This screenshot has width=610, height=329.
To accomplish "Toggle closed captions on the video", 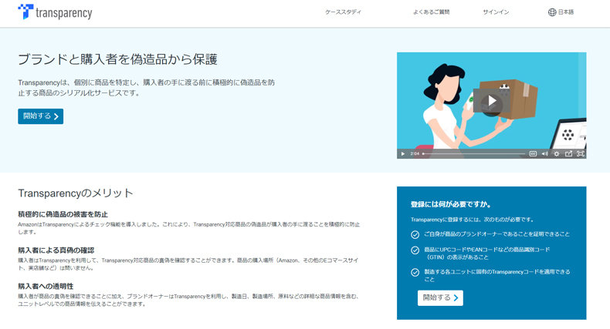I will click(533, 153).
